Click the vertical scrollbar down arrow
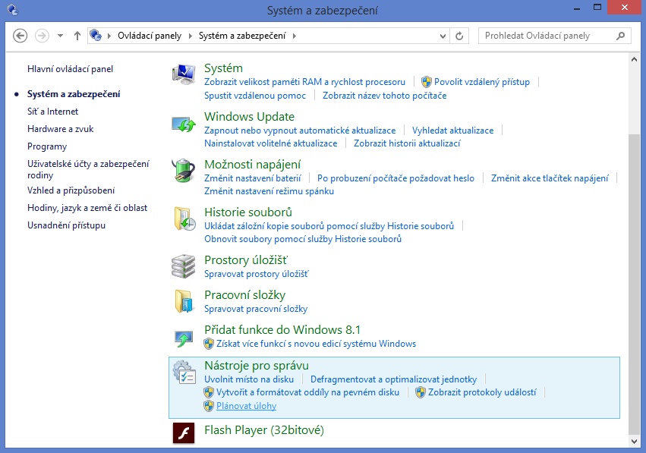 pyautogui.click(x=635, y=440)
